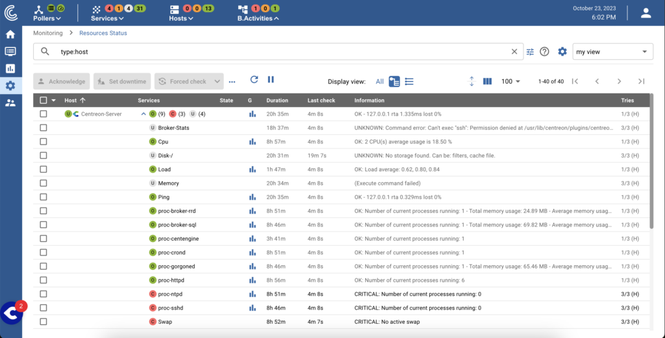Image resolution: width=665 pixels, height=338 pixels.
Task: Click the refresh icon in the toolbar
Action: coord(254,80)
